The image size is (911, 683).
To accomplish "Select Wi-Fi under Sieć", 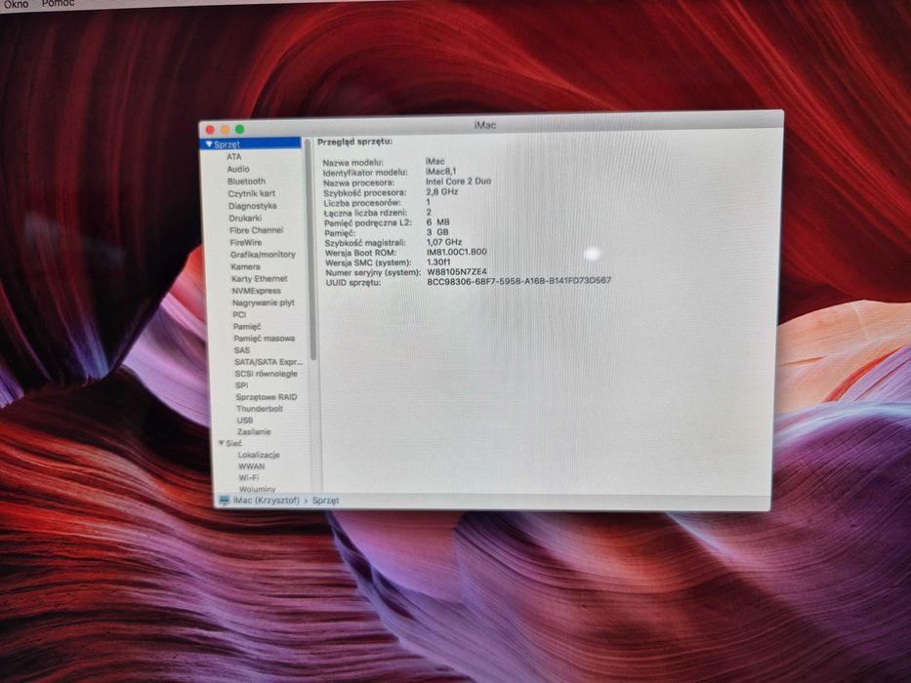I will [249, 478].
